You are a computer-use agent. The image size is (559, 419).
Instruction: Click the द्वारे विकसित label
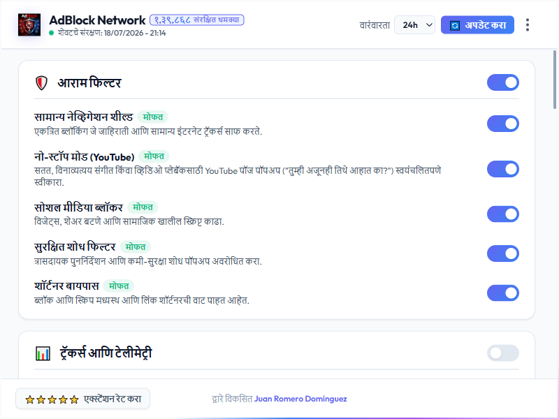pos(232,399)
